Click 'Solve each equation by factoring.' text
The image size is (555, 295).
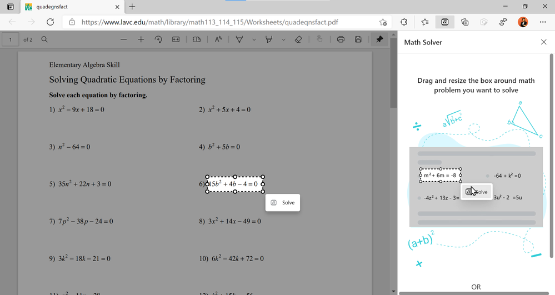click(x=98, y=95)
